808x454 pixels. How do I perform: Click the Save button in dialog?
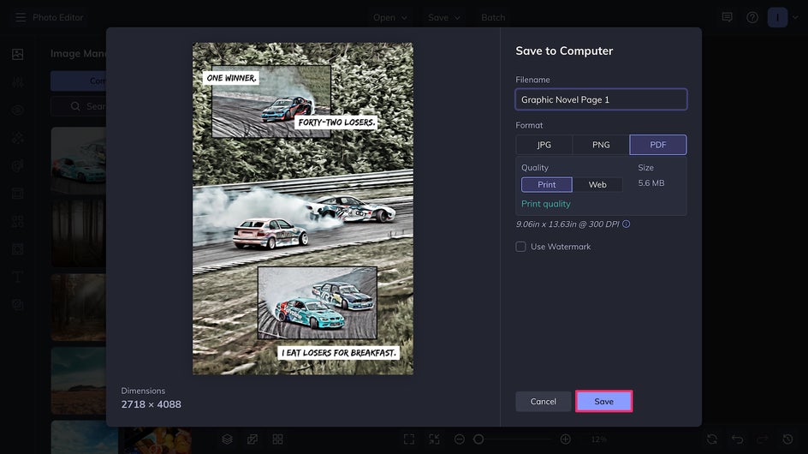point(604,402)
